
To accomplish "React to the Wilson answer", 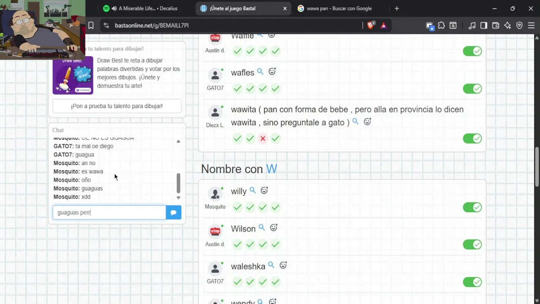I will coord(274,228).
